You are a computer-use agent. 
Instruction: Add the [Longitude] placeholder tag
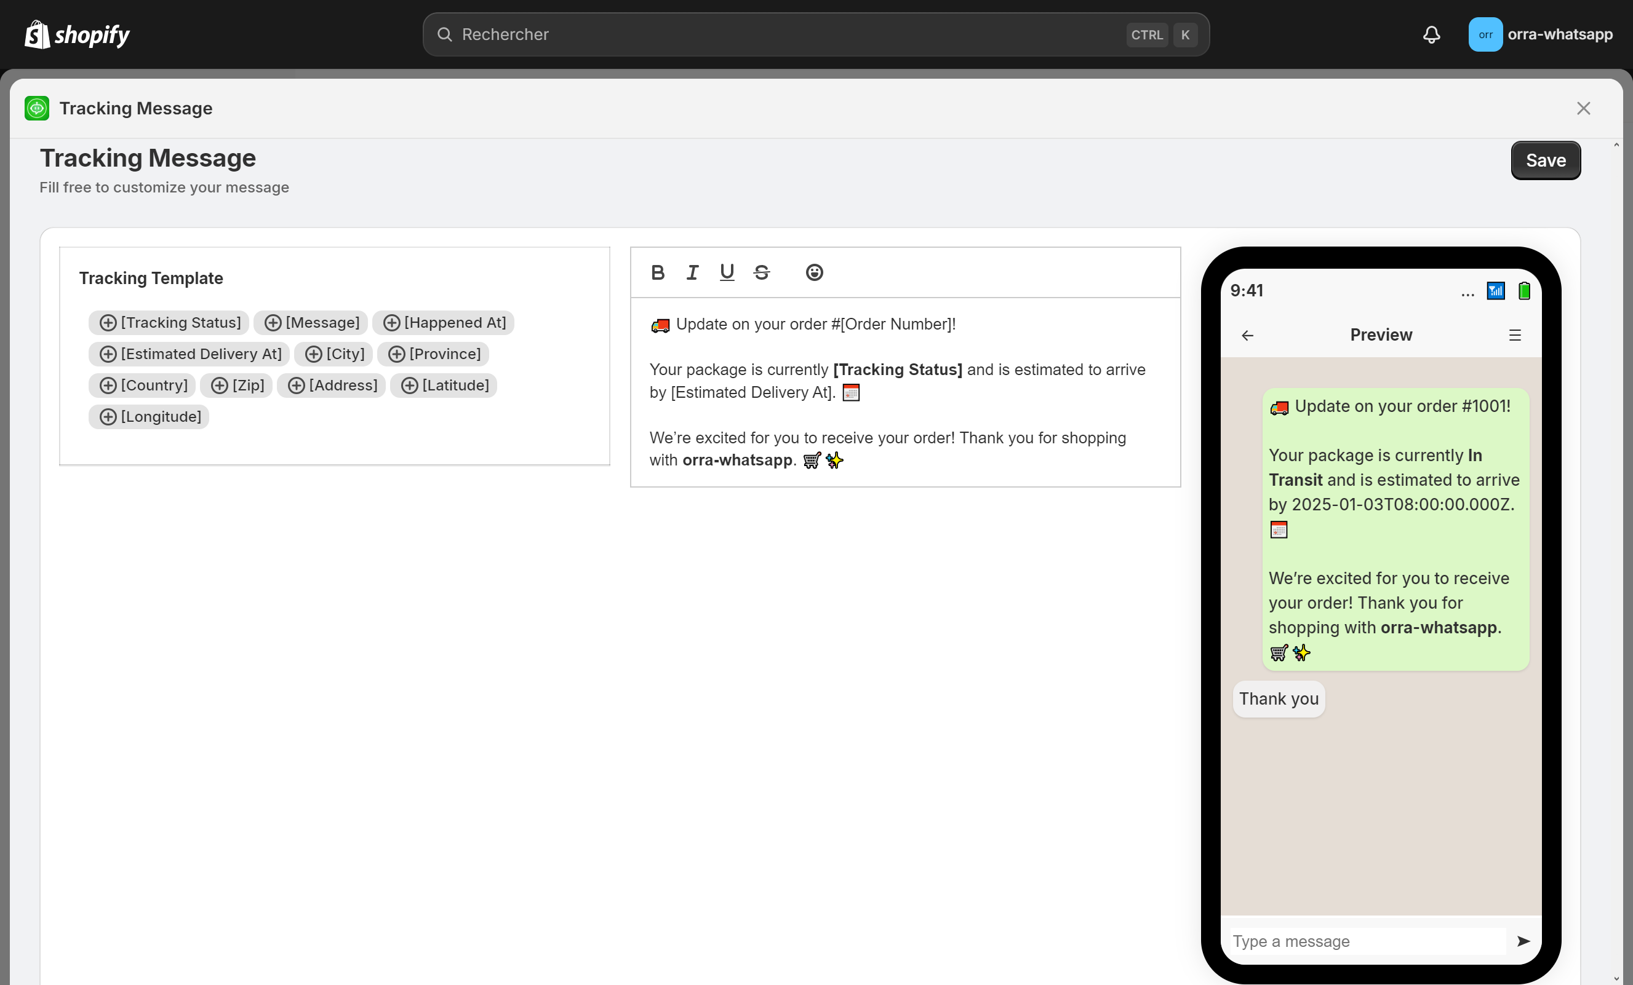[x=150, y=417]
